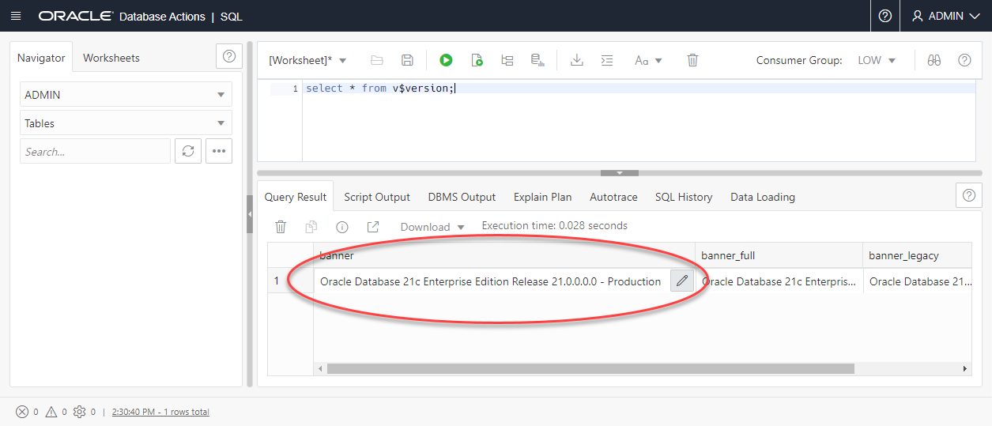992x426 pixels.
Task: Open the text case Aa dropdown
Action: (648, 60)
